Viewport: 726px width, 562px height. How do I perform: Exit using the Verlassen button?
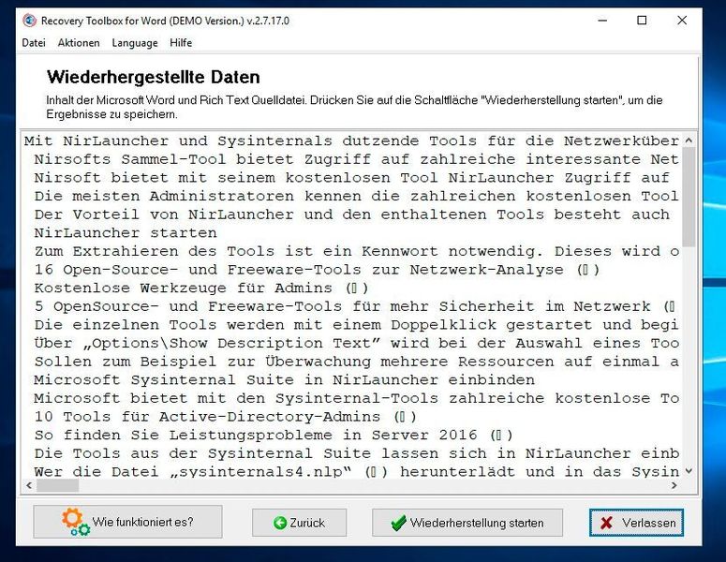click(x=636, y=523)
